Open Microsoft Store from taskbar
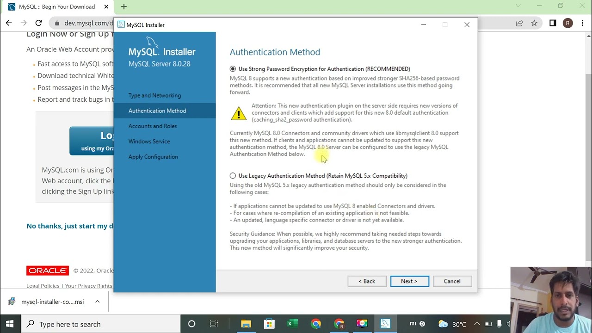This screenshot has height=333, width=592. point(269,324)
